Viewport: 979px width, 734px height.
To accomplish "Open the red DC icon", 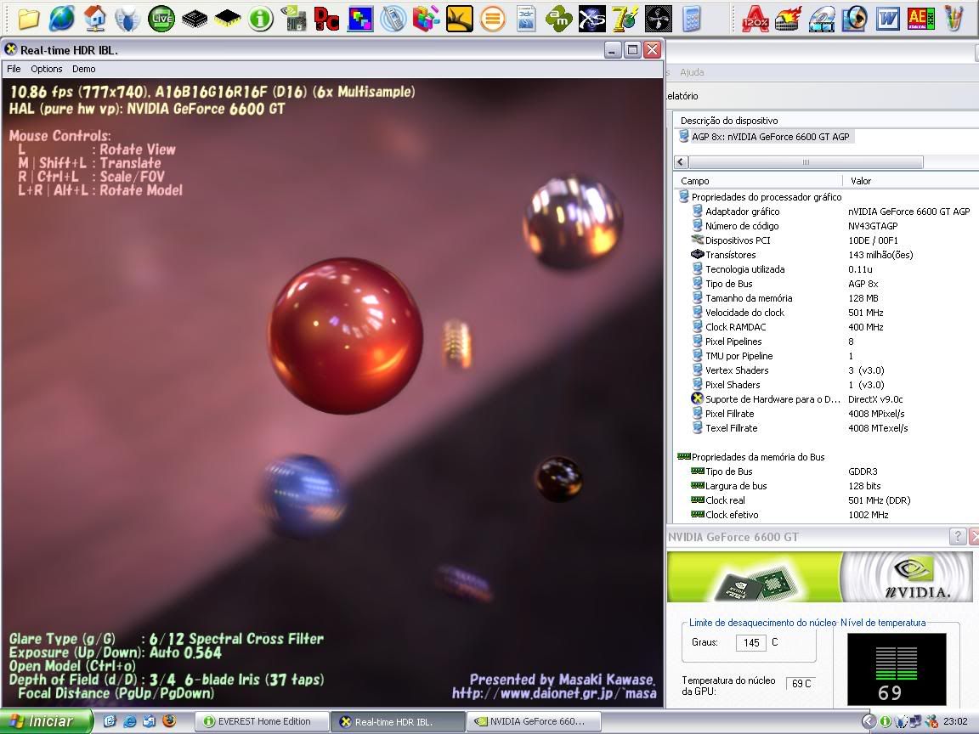I will (x=326, y=19).
